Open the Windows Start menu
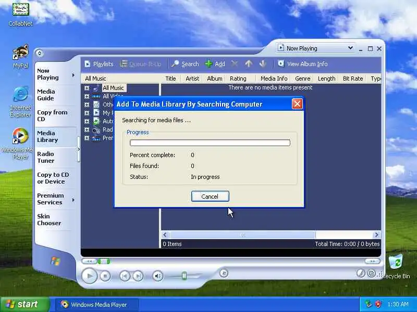This screenshot has width=417, height=312. tap(24, 304)
